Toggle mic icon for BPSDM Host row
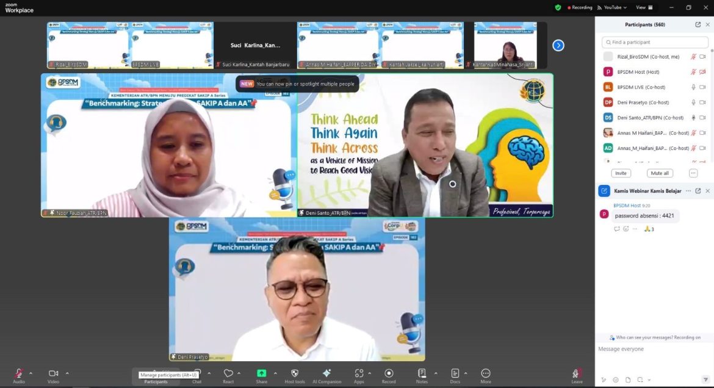 [x=693, y=72]
